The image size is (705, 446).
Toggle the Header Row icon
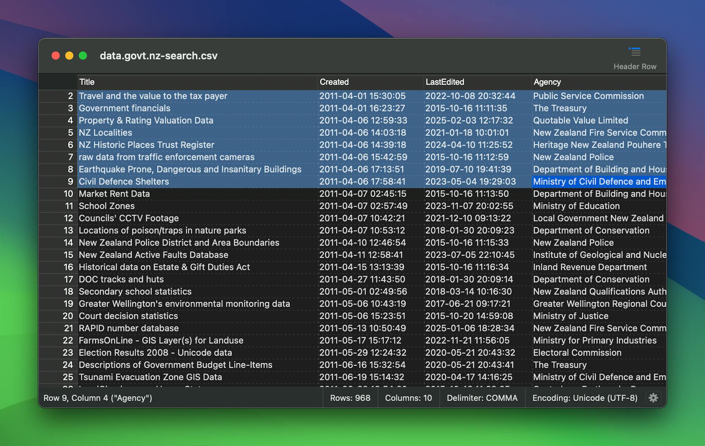click(634, 52)
